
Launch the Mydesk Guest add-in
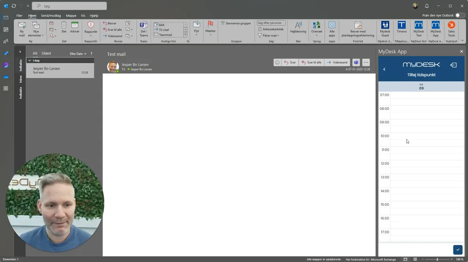385,29
